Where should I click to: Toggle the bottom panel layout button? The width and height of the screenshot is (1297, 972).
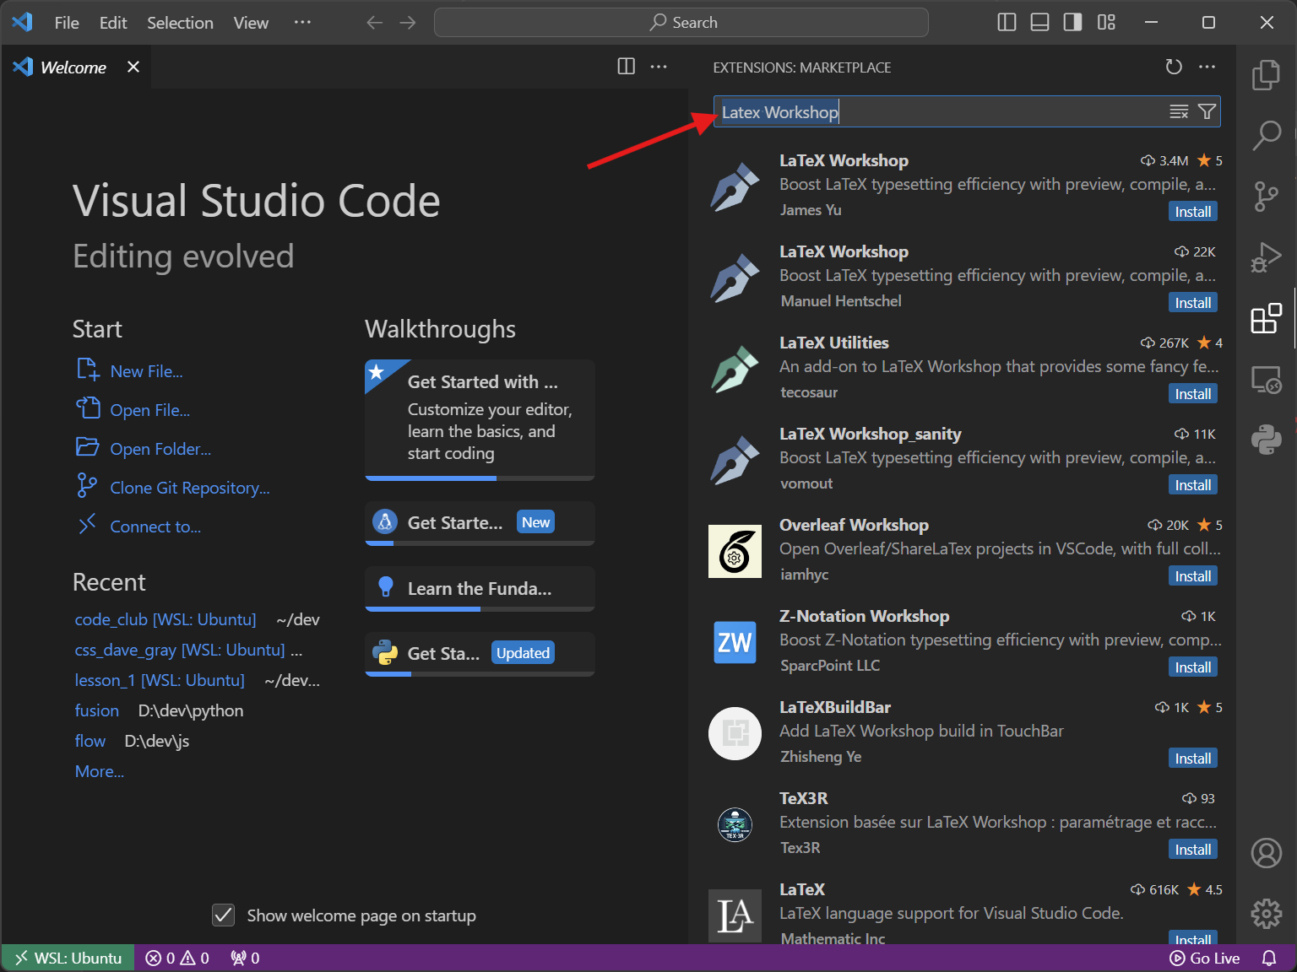(x=1039, y=23)
